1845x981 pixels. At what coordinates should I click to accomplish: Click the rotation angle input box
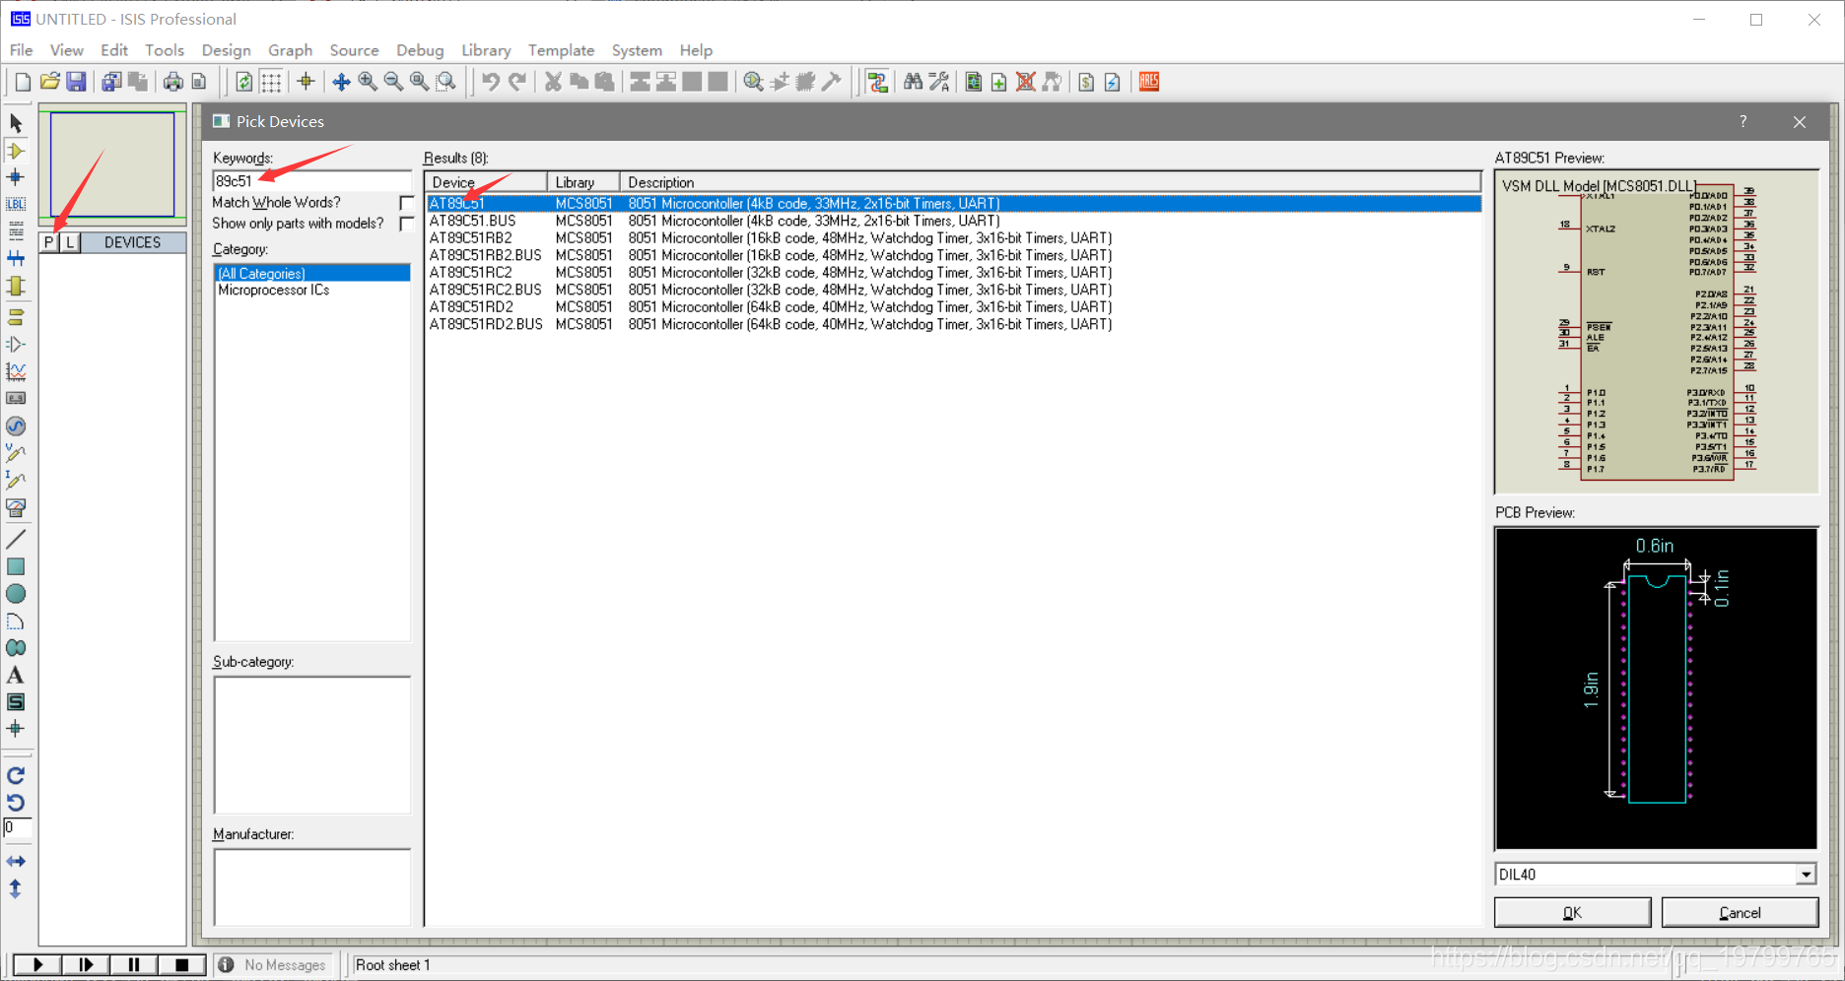(17, 828)
